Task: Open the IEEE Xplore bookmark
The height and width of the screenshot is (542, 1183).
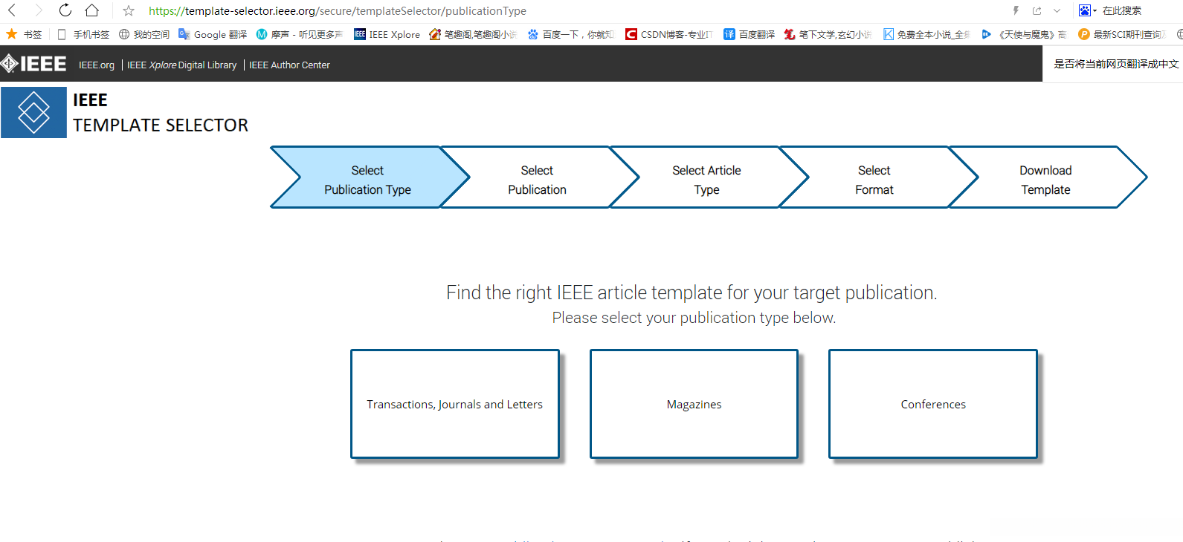Action: click(387, 34)
